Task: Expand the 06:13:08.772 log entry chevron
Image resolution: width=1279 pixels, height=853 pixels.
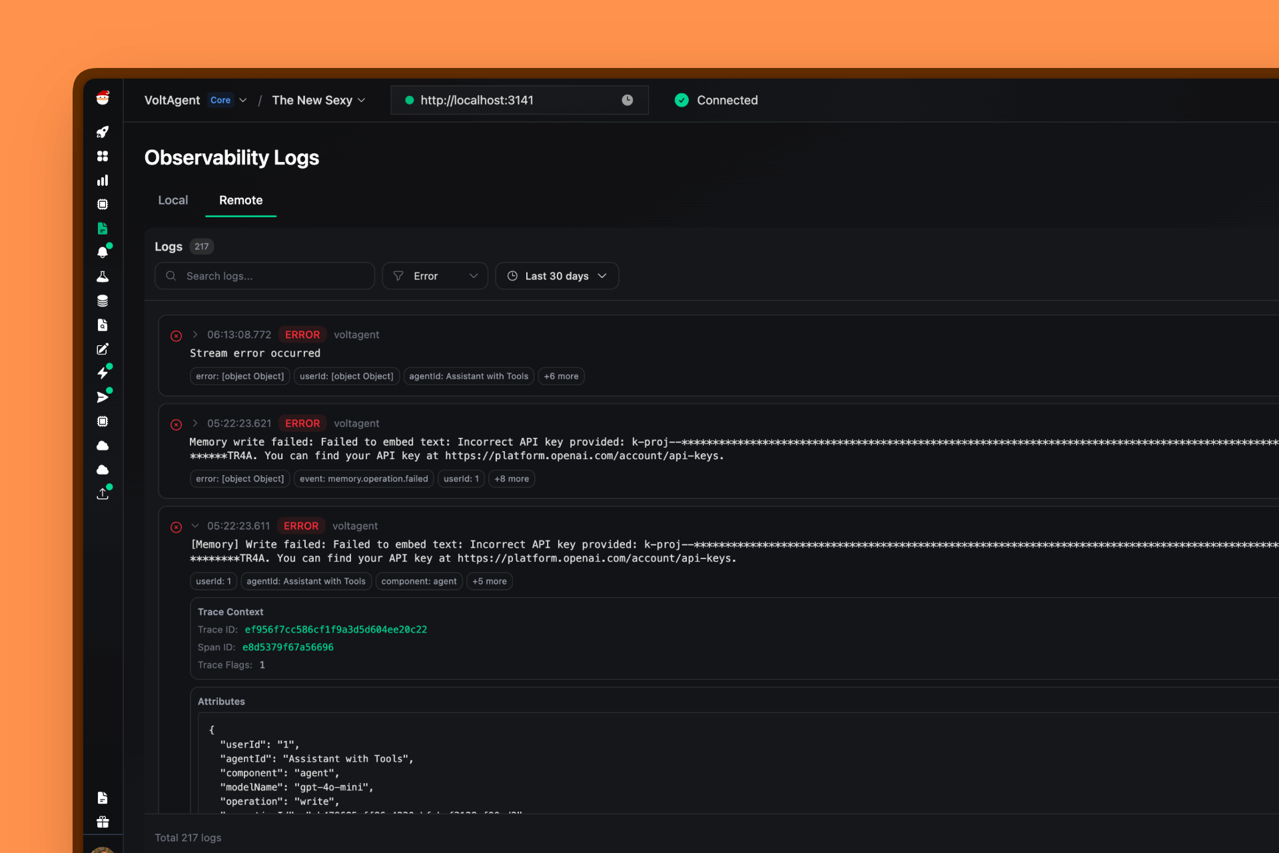Action: tap(195, 335)
